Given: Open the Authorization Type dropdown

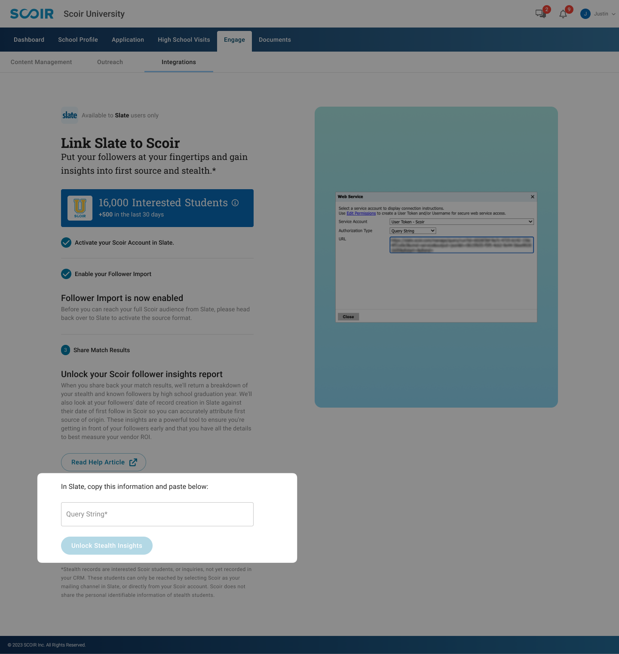Looking at the screenshot, I should coord(413,231).
